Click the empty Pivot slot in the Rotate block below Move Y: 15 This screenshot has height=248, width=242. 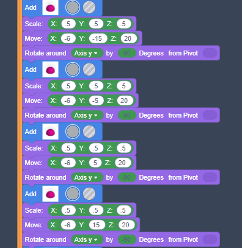click(x=210, y=239)
